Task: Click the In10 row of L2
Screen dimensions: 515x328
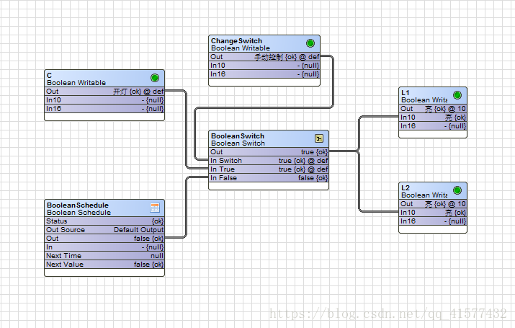Action: [433, 213]
